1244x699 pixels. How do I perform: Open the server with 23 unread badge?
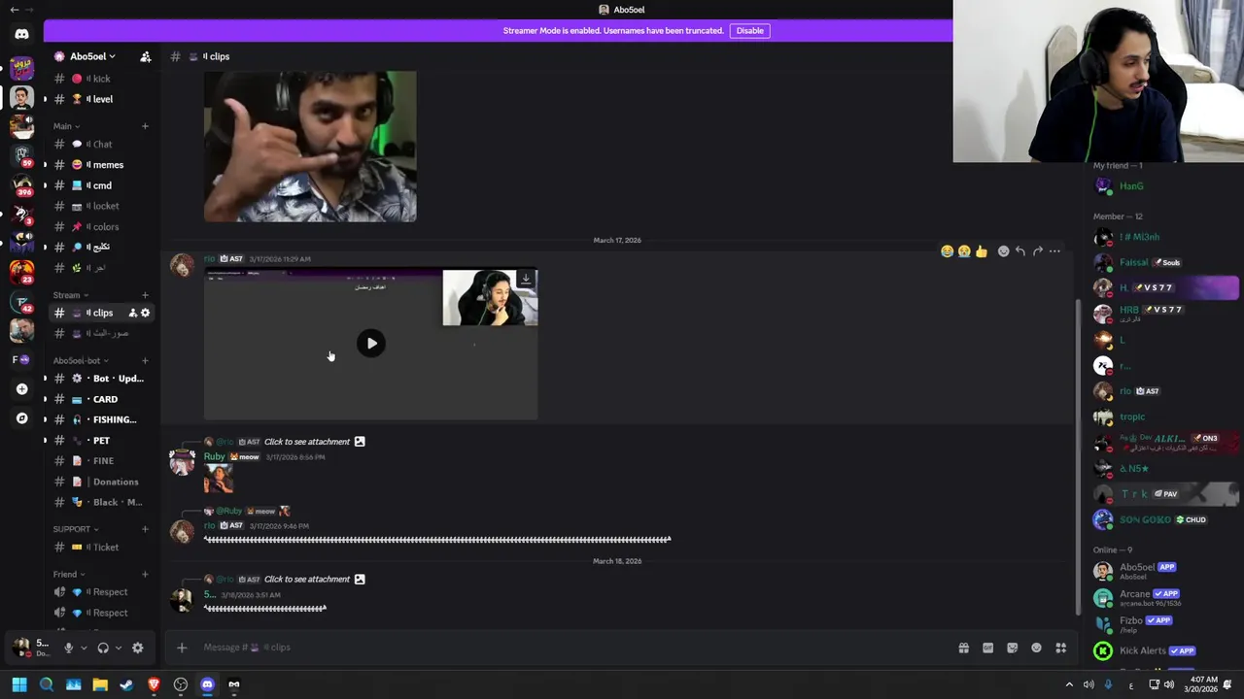[x=21, y=271]
